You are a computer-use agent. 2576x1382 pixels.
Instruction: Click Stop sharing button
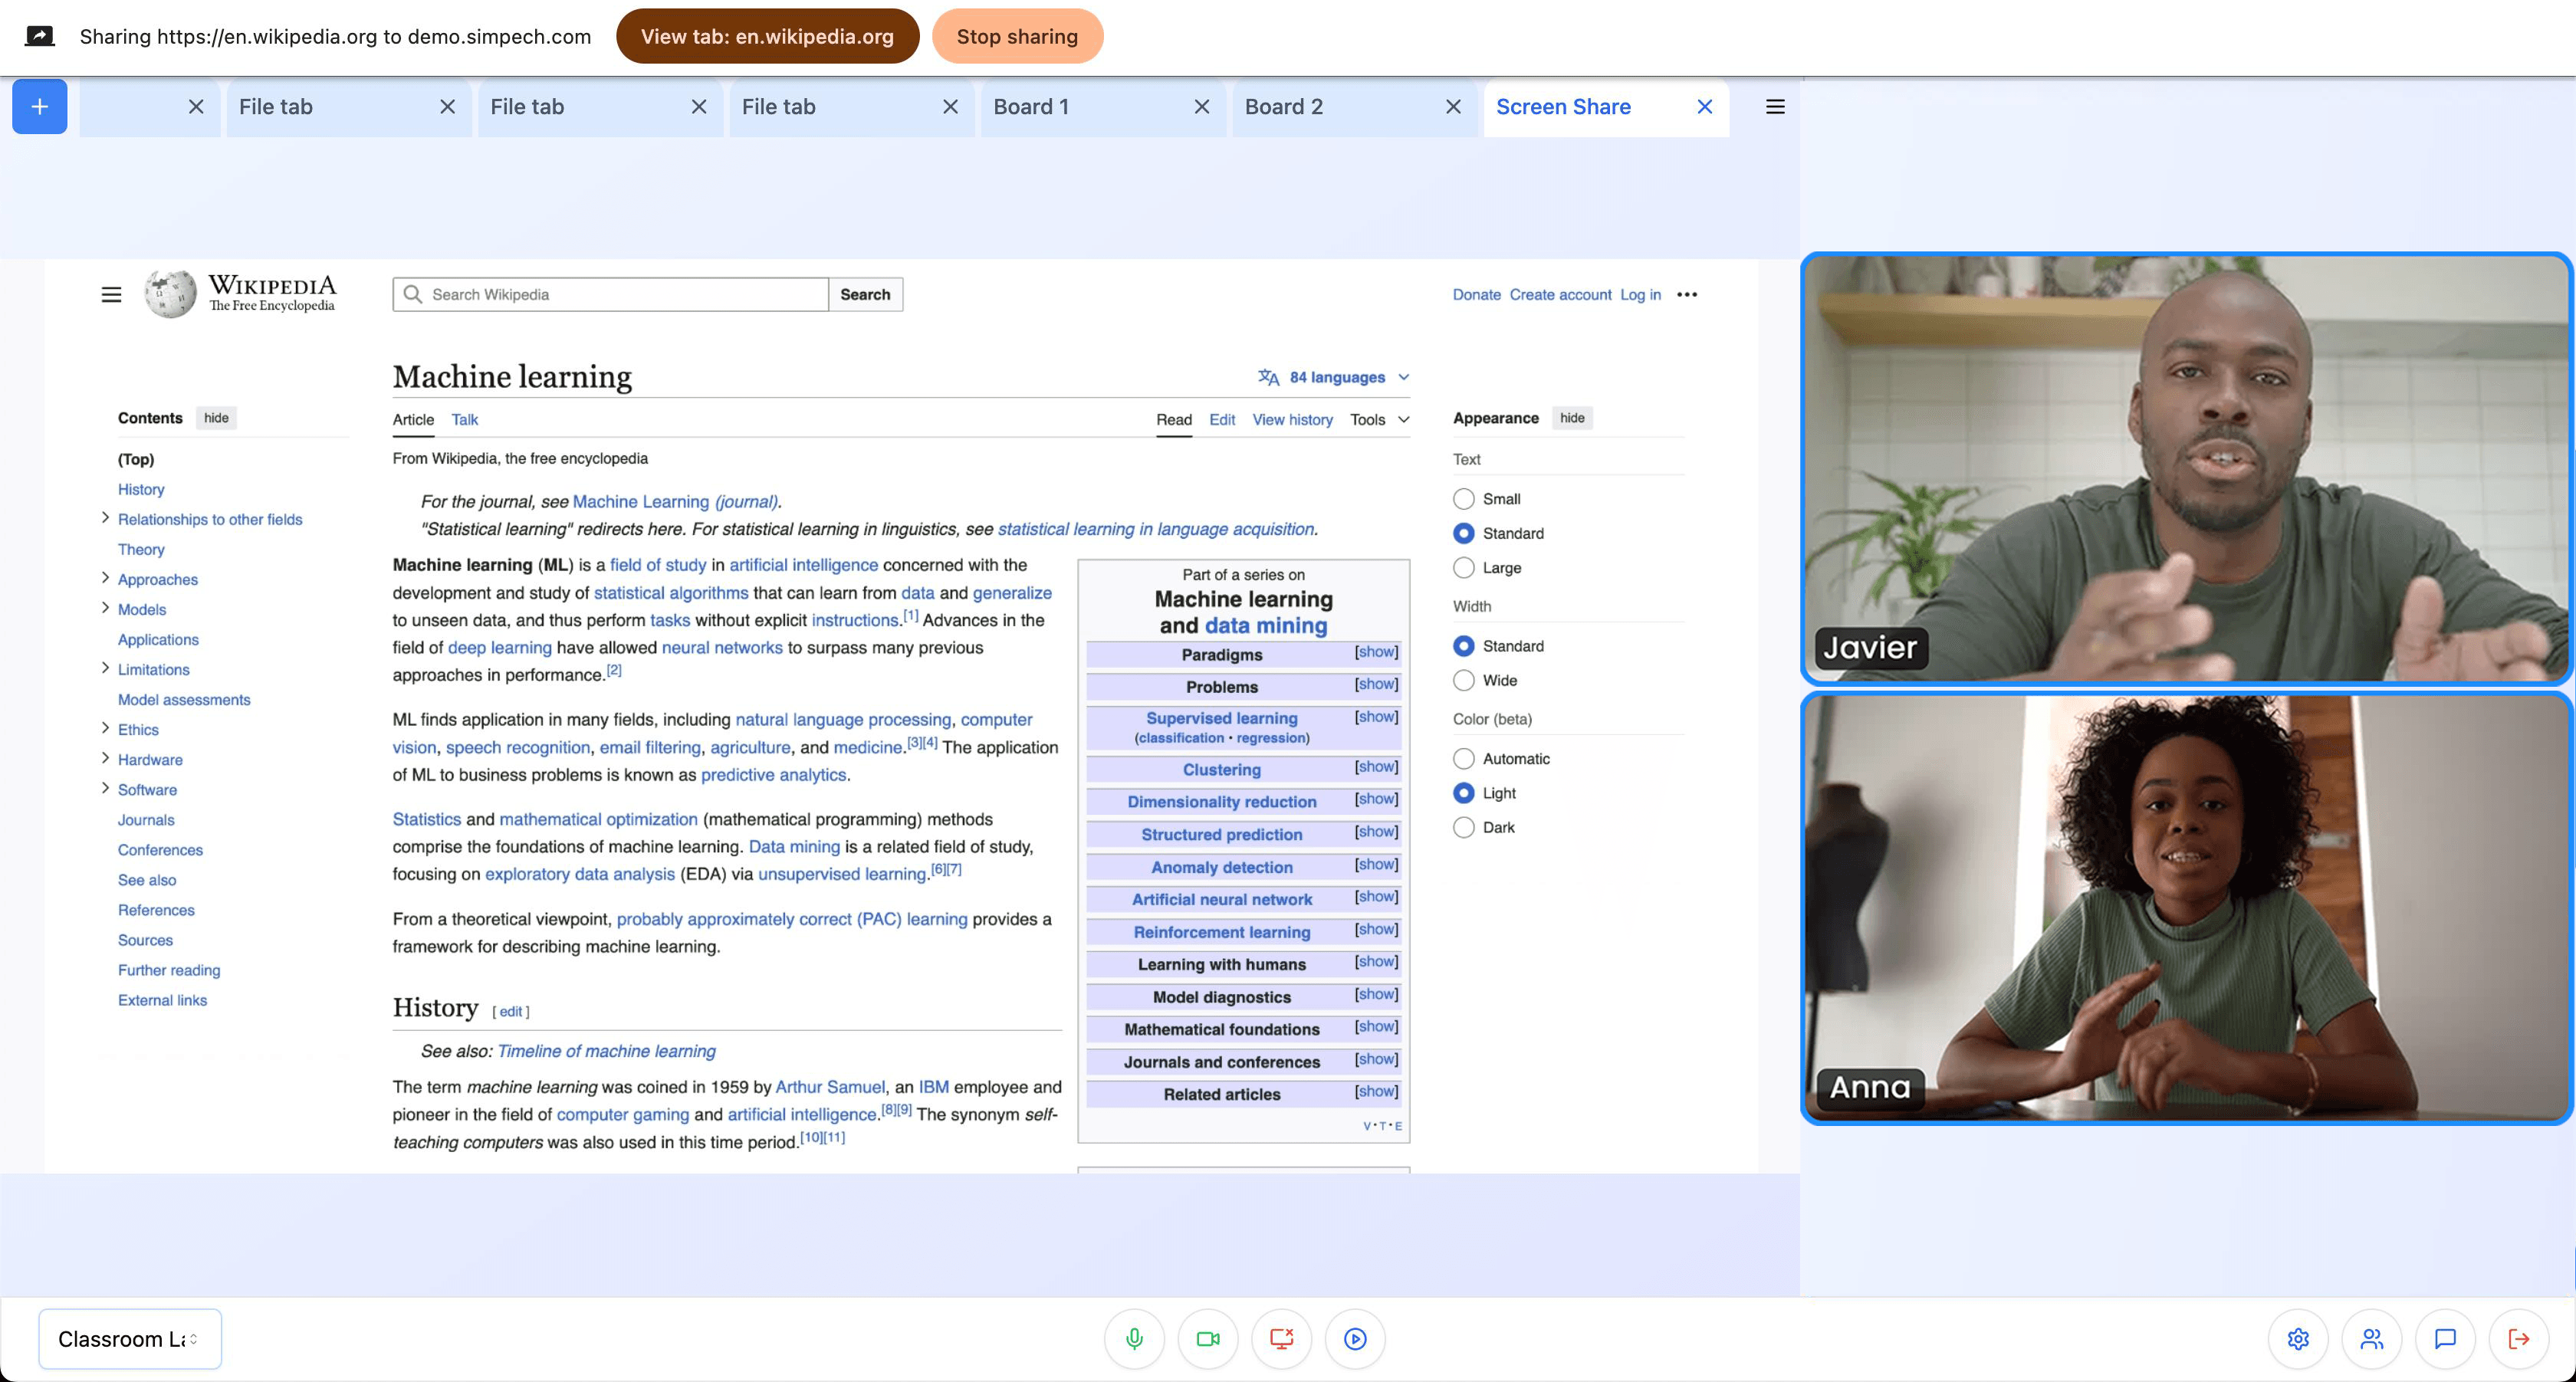click(1017, 36)
